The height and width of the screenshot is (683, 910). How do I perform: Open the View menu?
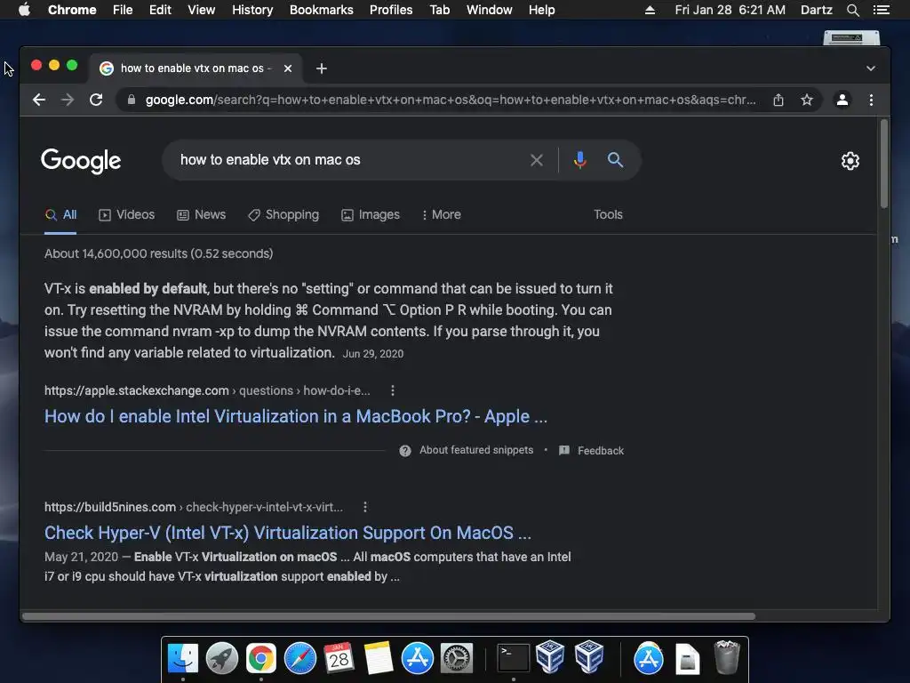click(x=202, y=10)
